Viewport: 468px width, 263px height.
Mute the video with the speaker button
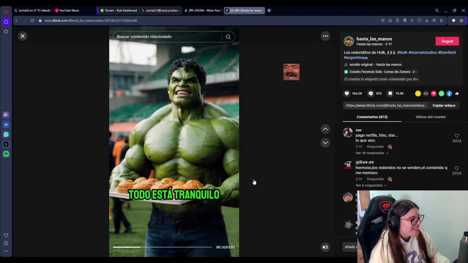coord(325,247)
